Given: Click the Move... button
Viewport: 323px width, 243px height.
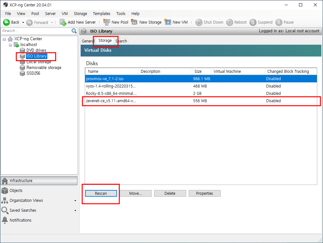Looking at the screenshot, I should coord(135,194).
